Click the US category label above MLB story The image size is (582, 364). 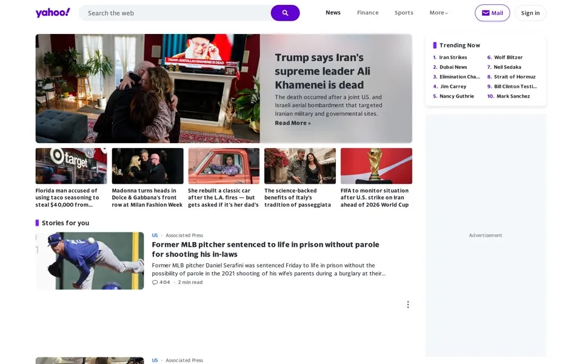click(x=155, y=235)
